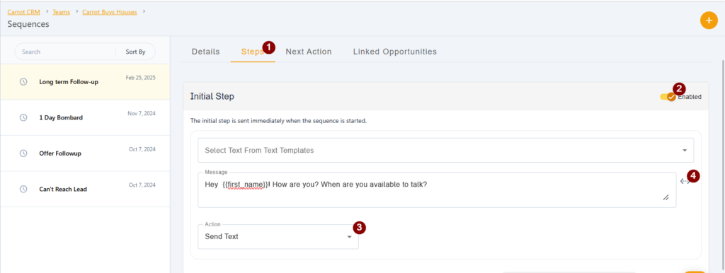Image resolution: width=725 pixels, height=273 pixels.
Task: Switch to the Details tab
Action: [206, 52]
